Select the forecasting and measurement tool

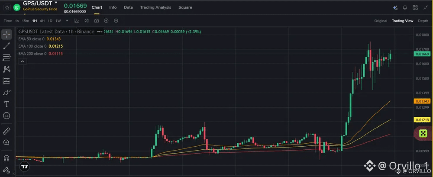tap(6, 81)
